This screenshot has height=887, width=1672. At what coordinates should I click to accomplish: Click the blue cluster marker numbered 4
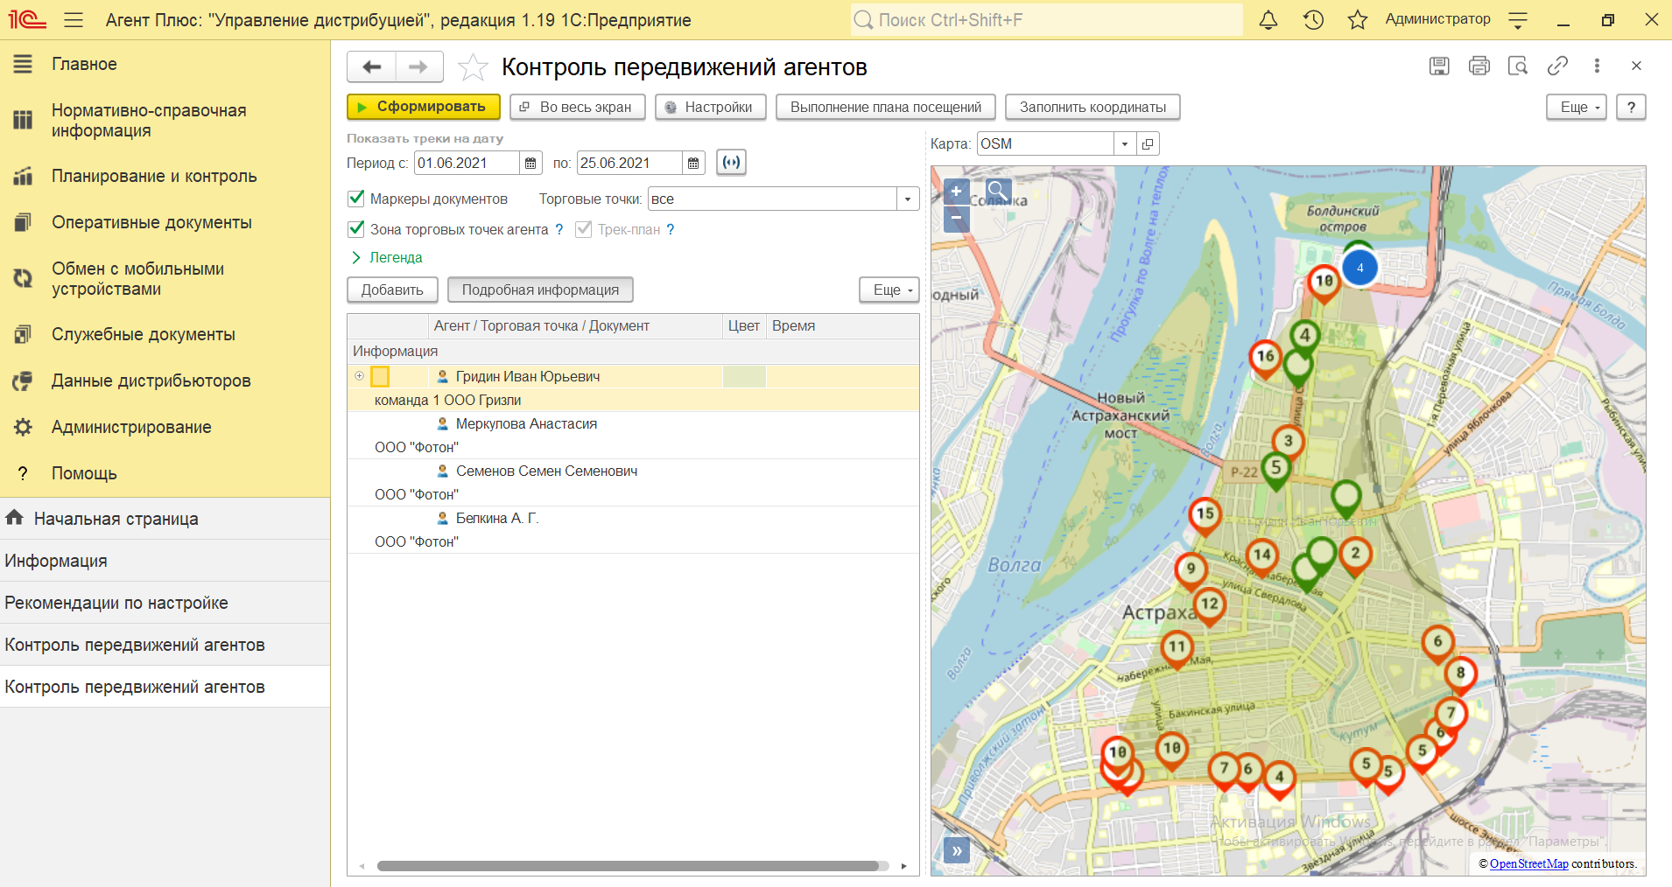point(1359,268)
